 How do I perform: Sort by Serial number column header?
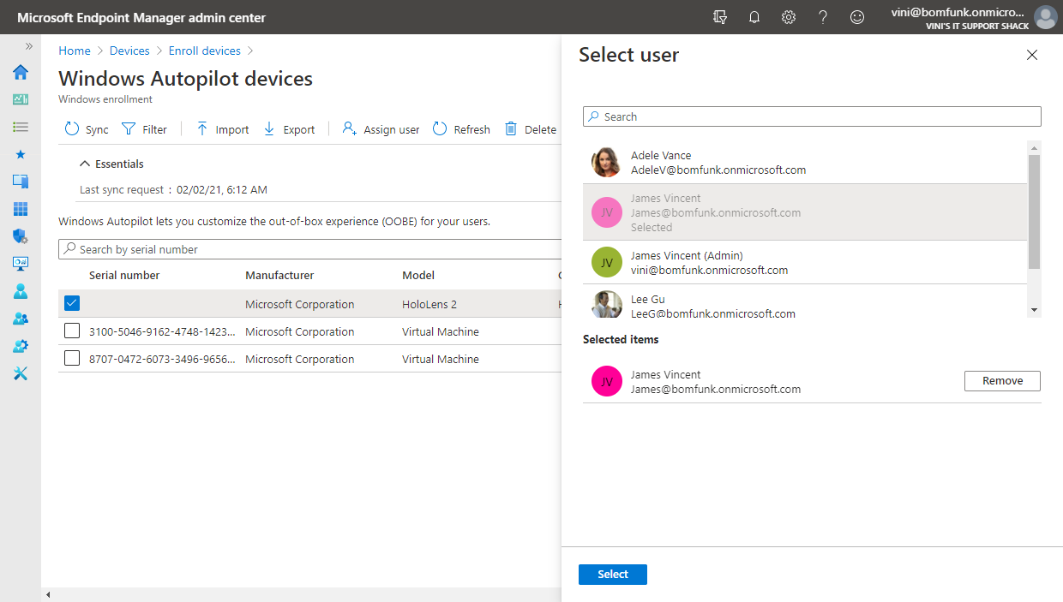[x=124, y=275]
